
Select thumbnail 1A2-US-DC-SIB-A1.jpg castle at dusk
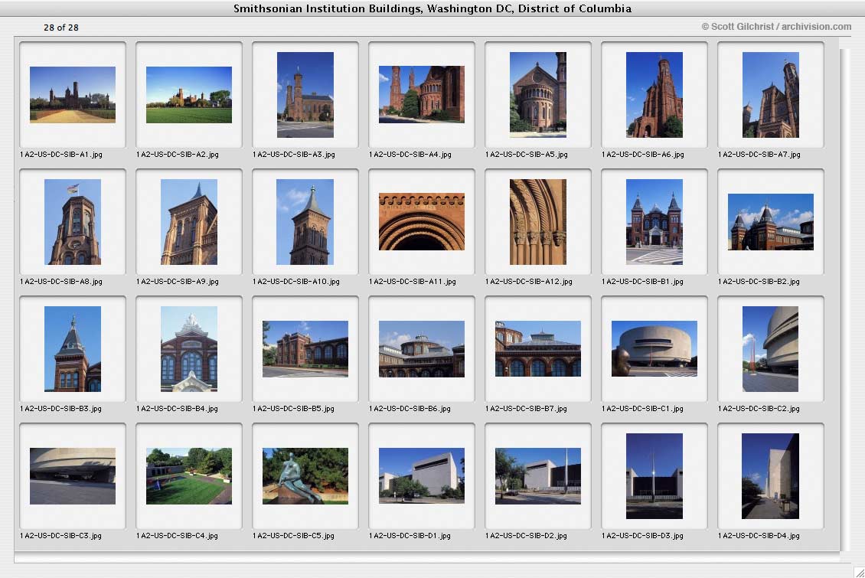(x=73, y=94)
